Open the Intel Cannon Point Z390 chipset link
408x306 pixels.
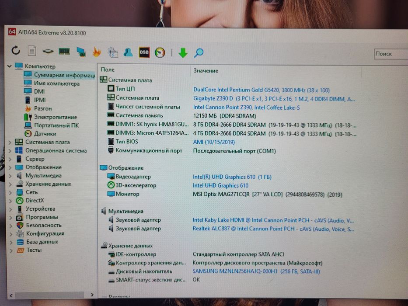[x=246, y=108]
